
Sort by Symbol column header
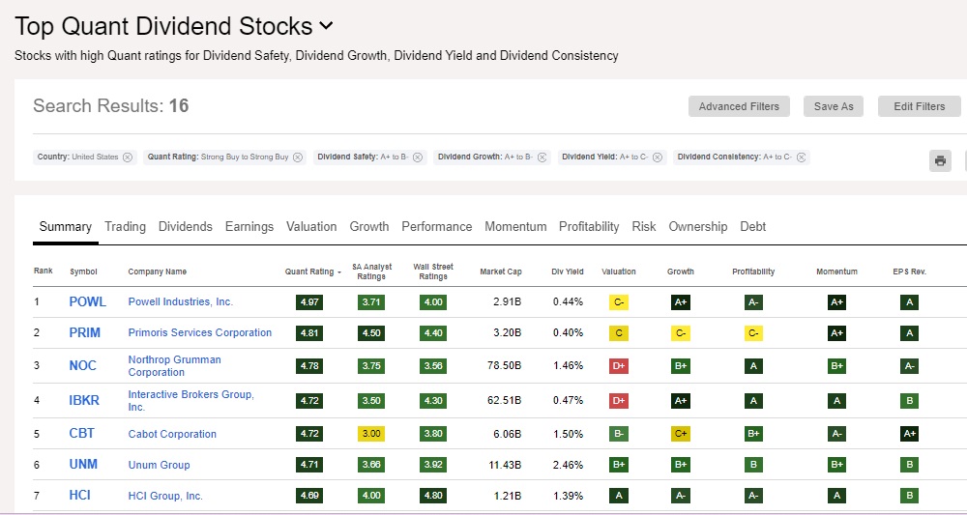(83, 272)
